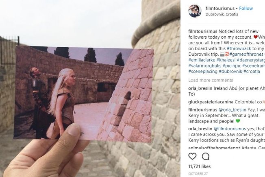This screenshot has width=265, height=177.
Task: Open the filmtourismus profile avatar
Action: click(x=195, y=11)
